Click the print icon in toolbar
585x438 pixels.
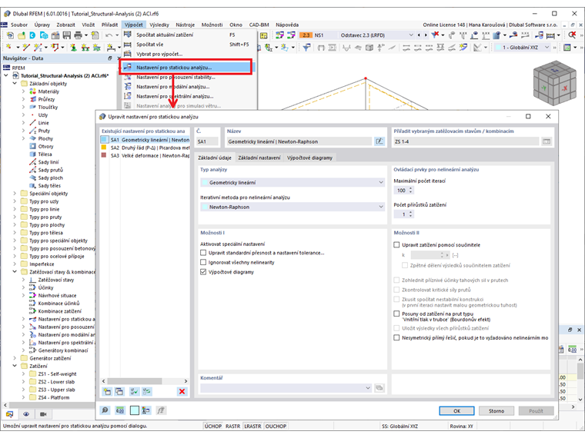[78, 35]
